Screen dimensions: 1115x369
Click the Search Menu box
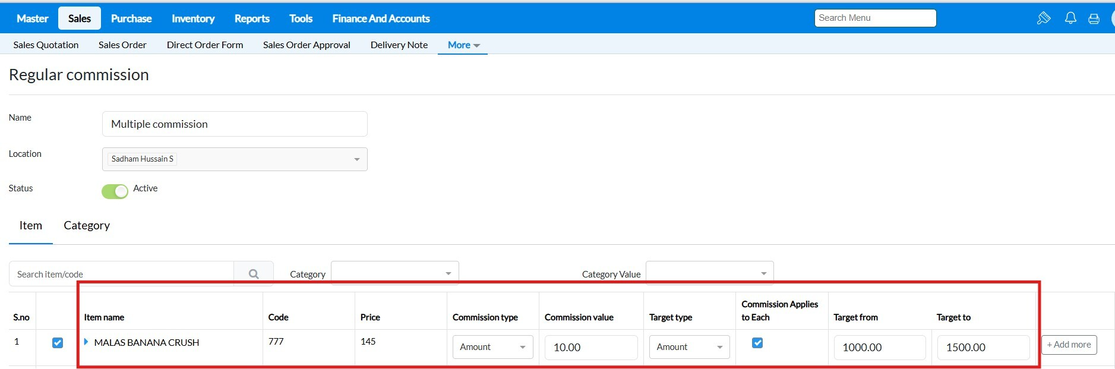875,18
